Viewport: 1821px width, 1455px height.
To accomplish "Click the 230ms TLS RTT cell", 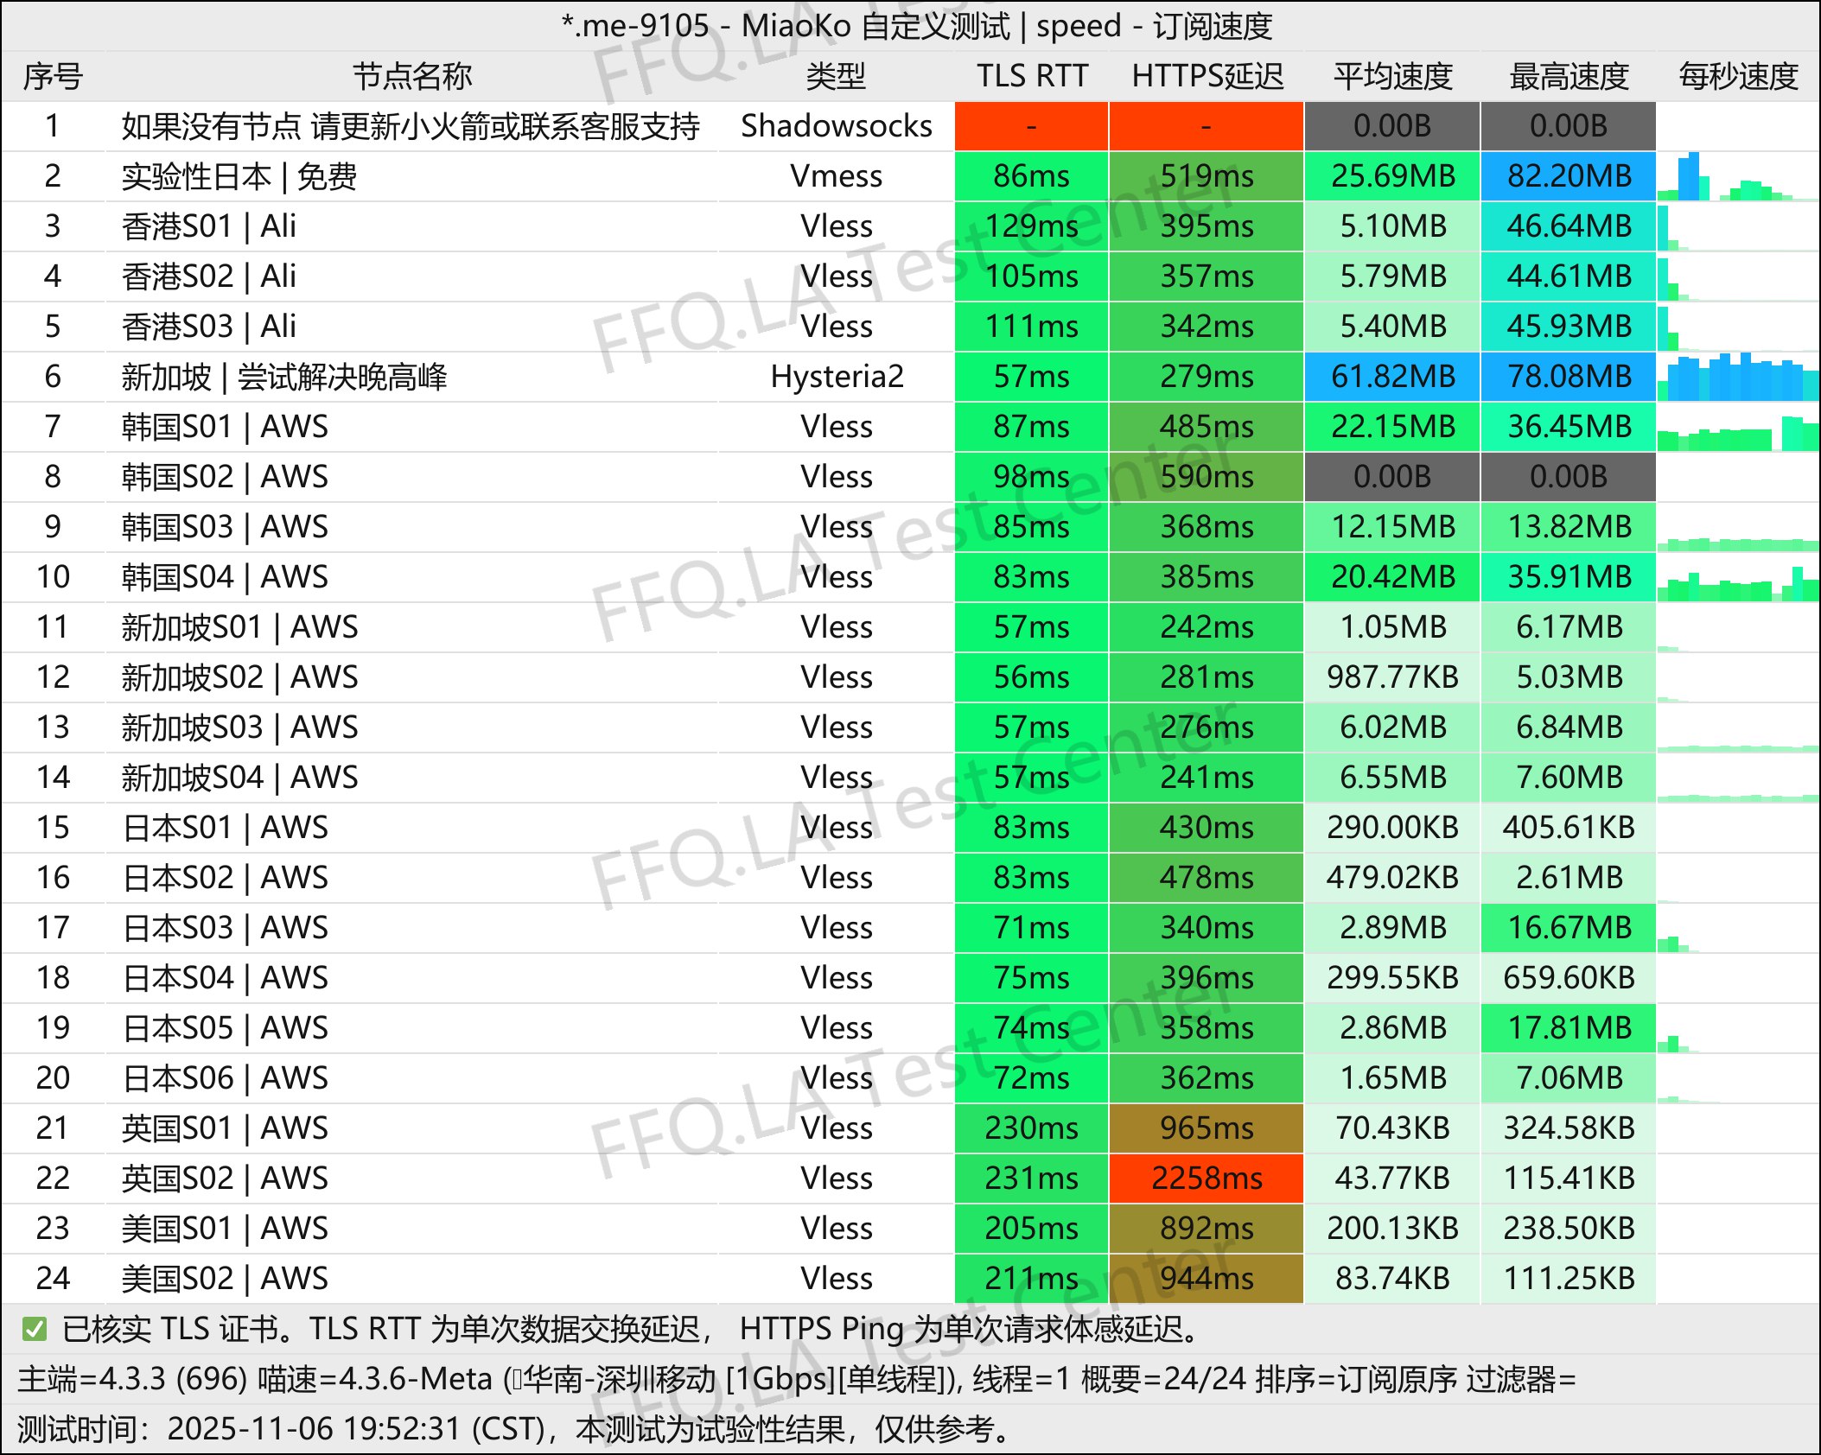I will click(1031, 1128).
